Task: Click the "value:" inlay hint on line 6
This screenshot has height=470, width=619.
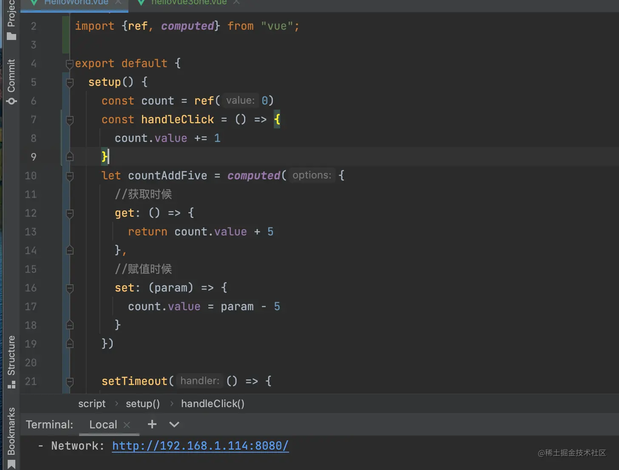Action: click(x=240, y=101)
